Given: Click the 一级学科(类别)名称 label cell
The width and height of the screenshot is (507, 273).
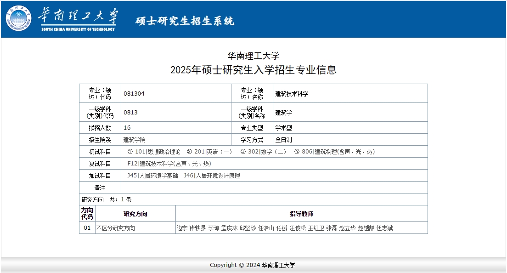Looking at the screenshot, I should pos(252,112).
